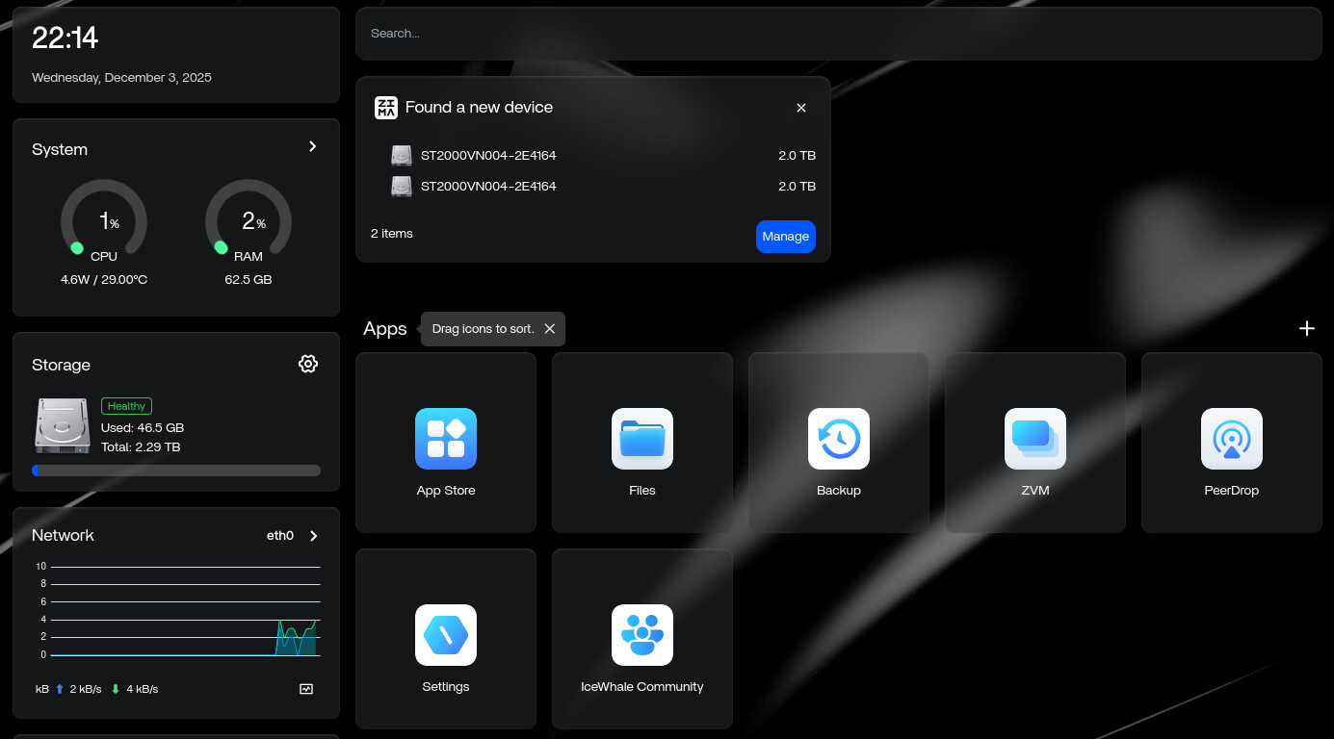The width and height of the screenshot is (1334, 739).
Task: Launch the Files app
Action: 642,439
